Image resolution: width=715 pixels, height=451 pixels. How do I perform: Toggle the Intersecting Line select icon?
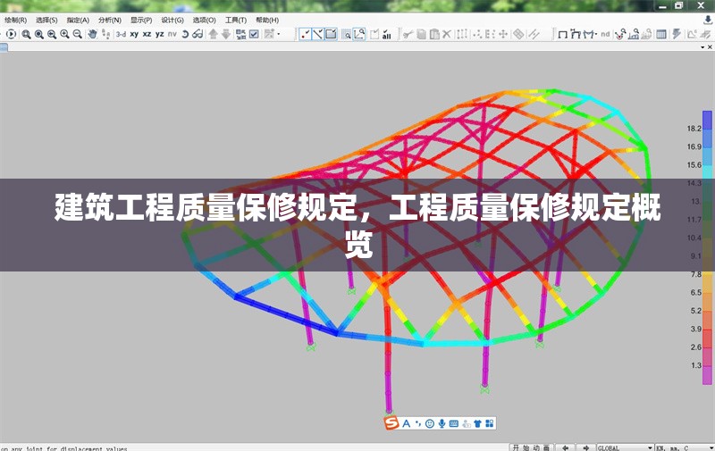[359, 34]
